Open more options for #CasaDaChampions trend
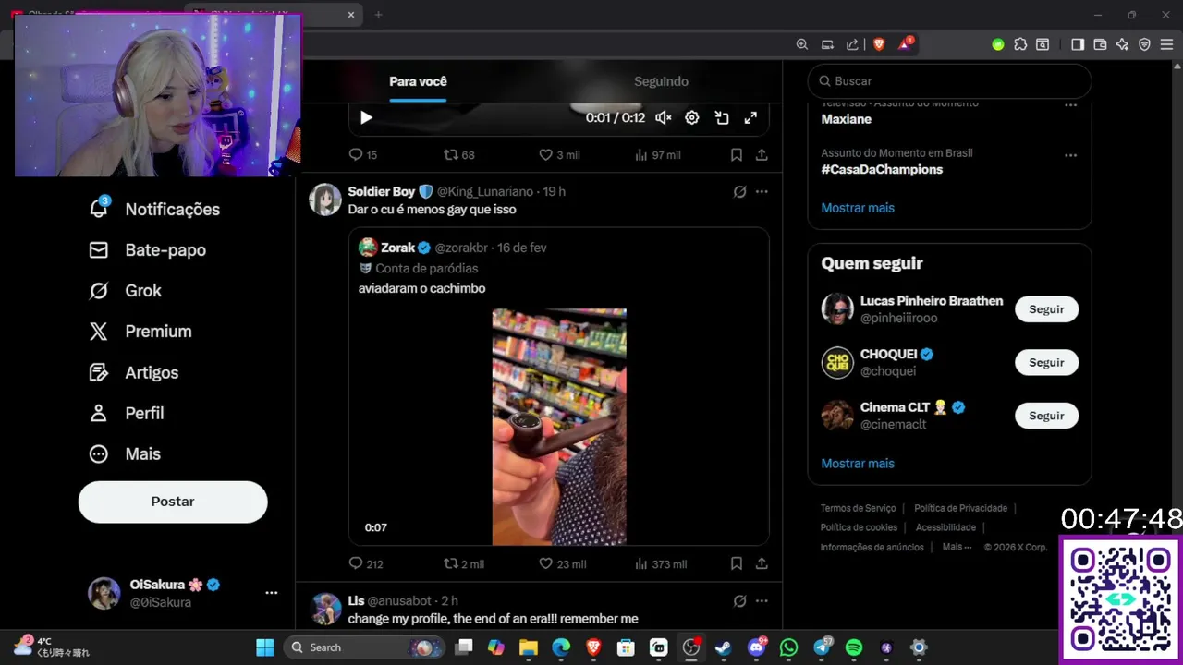The image size is (1183, 665). (x=1070, y=155)
